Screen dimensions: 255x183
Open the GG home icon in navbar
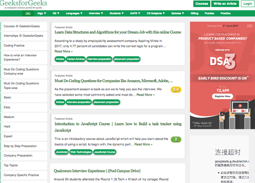point(28,13)
